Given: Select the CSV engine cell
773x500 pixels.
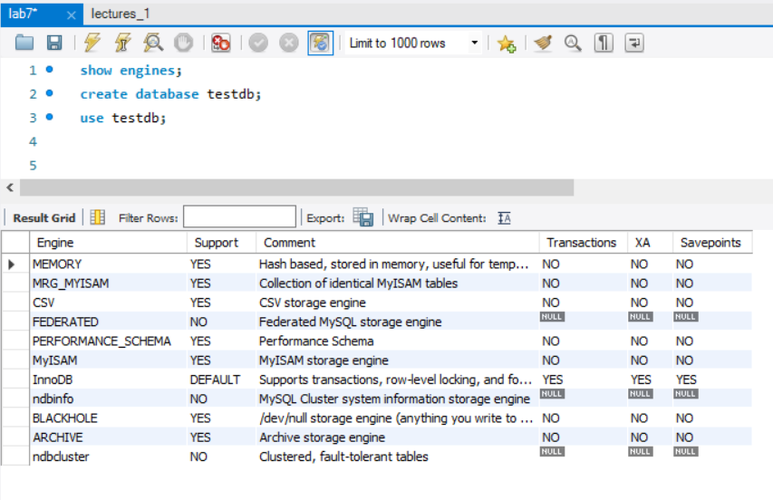Looking at the screenshot, I should tap(109, 303).
